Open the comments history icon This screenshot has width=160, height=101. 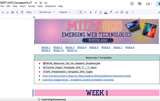point(139,4)
